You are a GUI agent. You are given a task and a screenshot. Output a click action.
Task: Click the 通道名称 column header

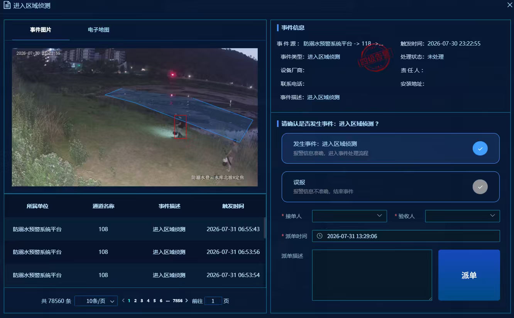pos(103,206)
